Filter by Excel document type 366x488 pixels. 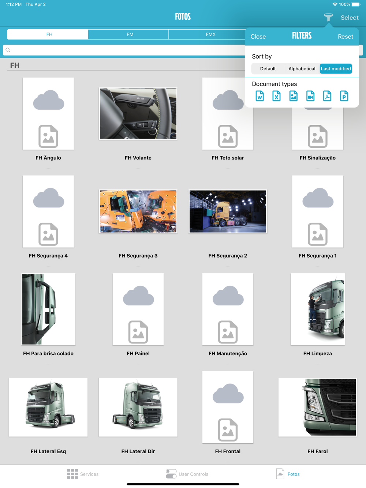point(276,96)
